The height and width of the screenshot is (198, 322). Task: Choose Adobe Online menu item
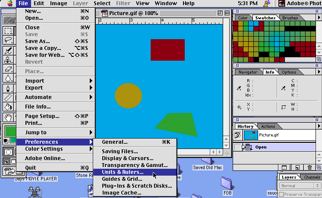pyautogui.click(x=55, y=158)
